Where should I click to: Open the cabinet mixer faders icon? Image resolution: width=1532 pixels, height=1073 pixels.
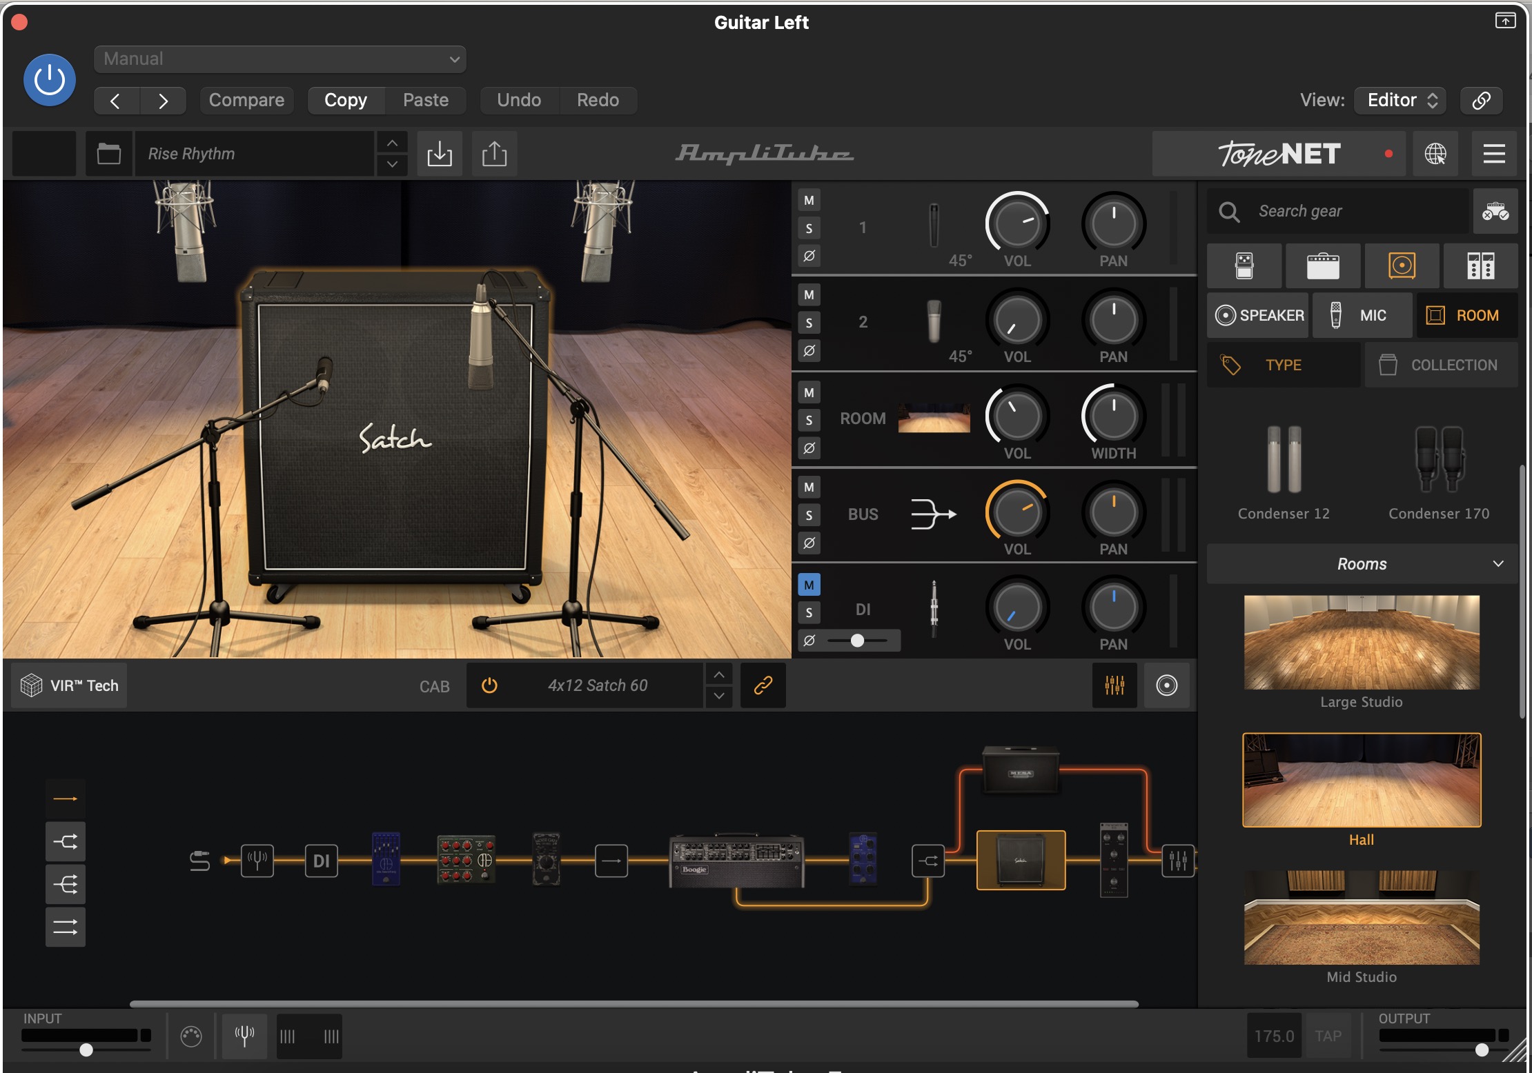click(1114, 686)
